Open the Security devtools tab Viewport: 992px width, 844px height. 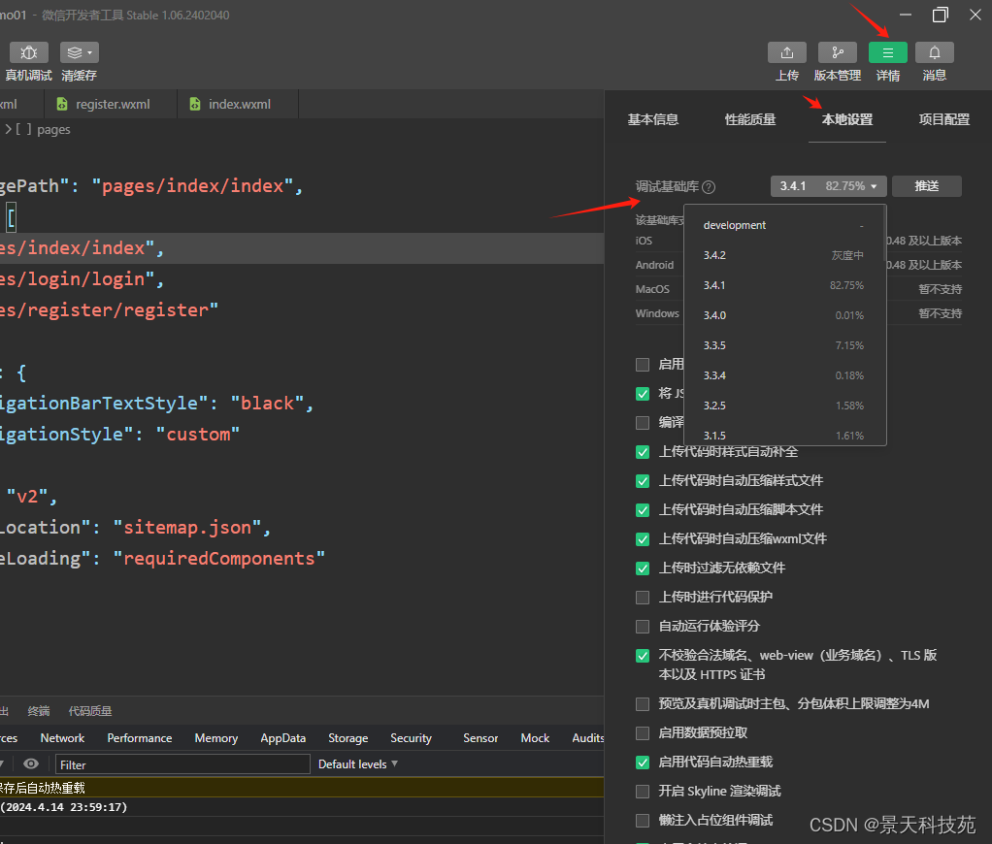[x=411, y=738]
